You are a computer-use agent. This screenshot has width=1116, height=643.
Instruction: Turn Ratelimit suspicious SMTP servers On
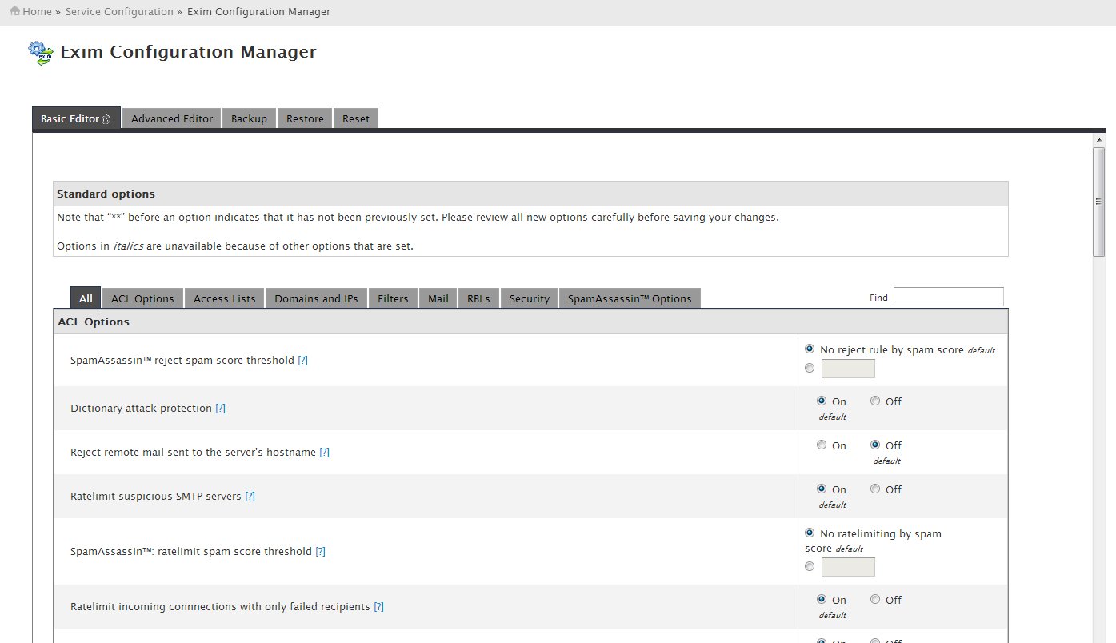click(x=822, y=489)
